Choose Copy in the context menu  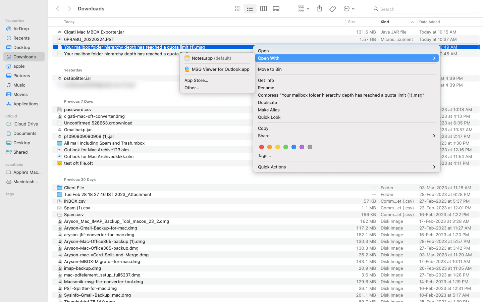pyautogui.click(x=346, y=128)
